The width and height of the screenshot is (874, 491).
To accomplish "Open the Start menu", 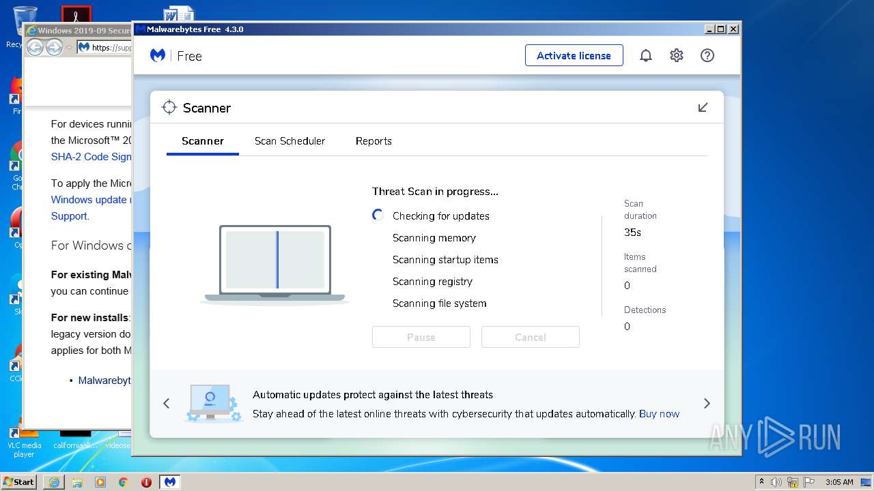I will 19,481.
